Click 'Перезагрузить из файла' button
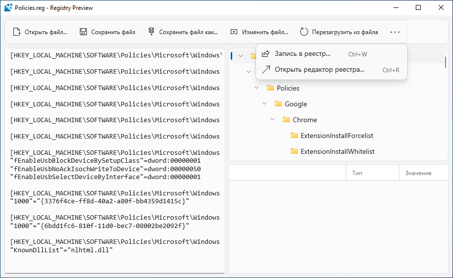The width and height of the screenshot is (453, 278). click(x=339, y=32)
